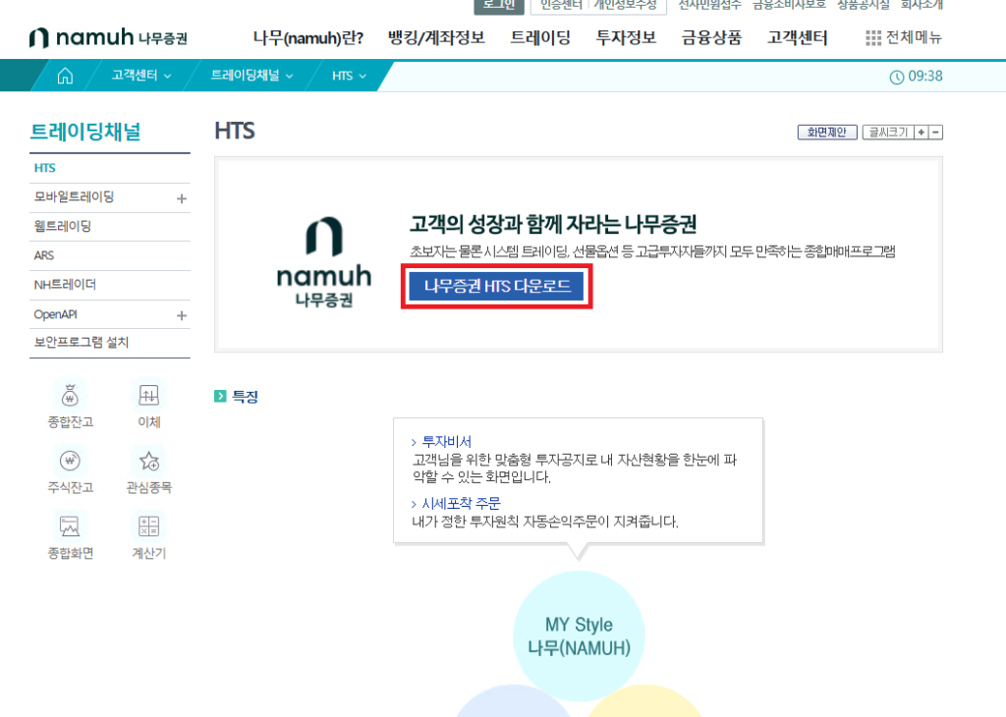Select 금융상품 in the top navigation
Viewport: 1006px width, 717px height.
[711, 38]
